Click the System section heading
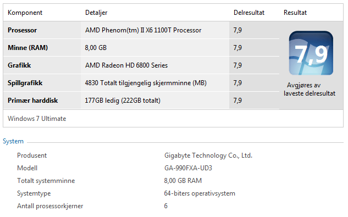This screenshot has width=348, height=217. point(13,141)
